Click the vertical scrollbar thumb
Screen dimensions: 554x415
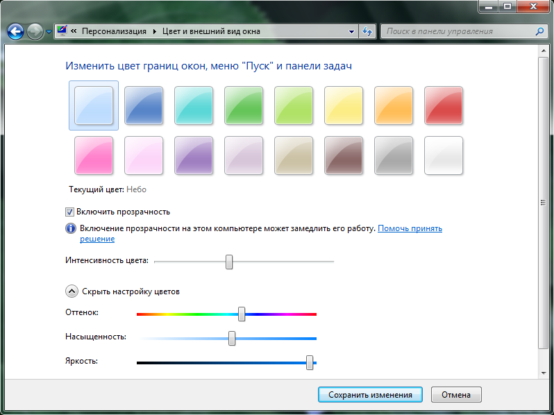[x=544, y=203]
